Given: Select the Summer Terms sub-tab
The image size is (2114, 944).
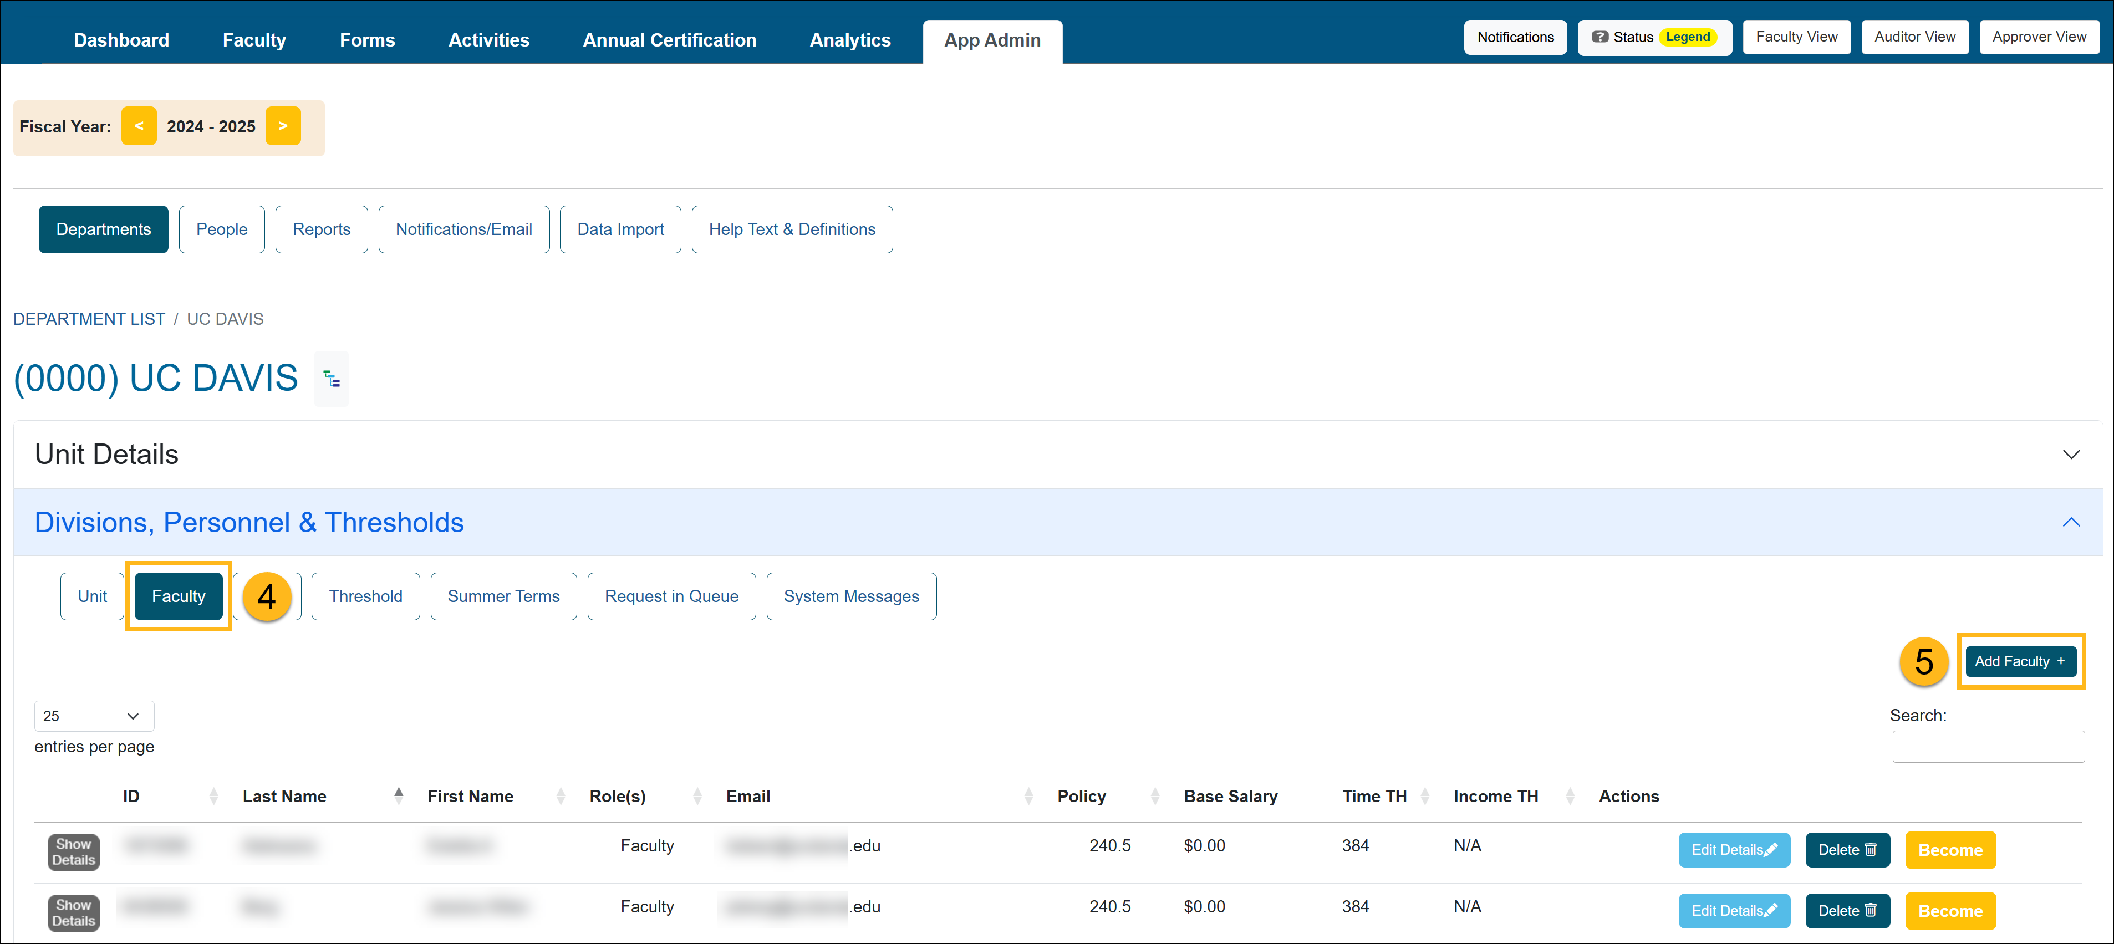Looking at the screenshot, I should pyautogui.click(x=503, y=596).
